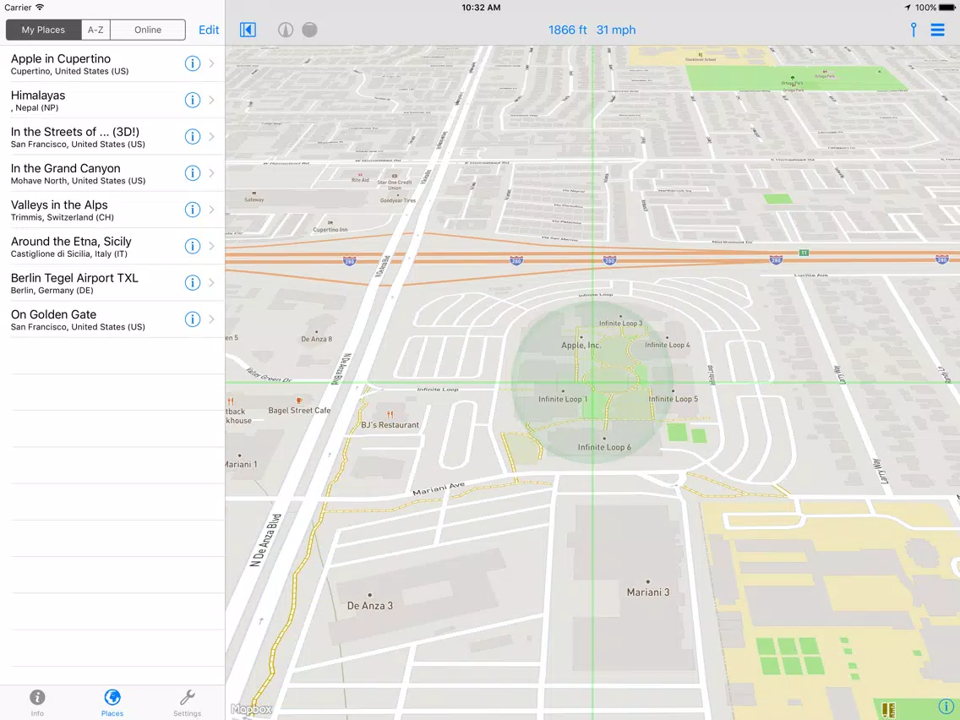The image size is (960, 720).
Task: Select Valleys in the Alps place
Action: (x=112, y=210)
